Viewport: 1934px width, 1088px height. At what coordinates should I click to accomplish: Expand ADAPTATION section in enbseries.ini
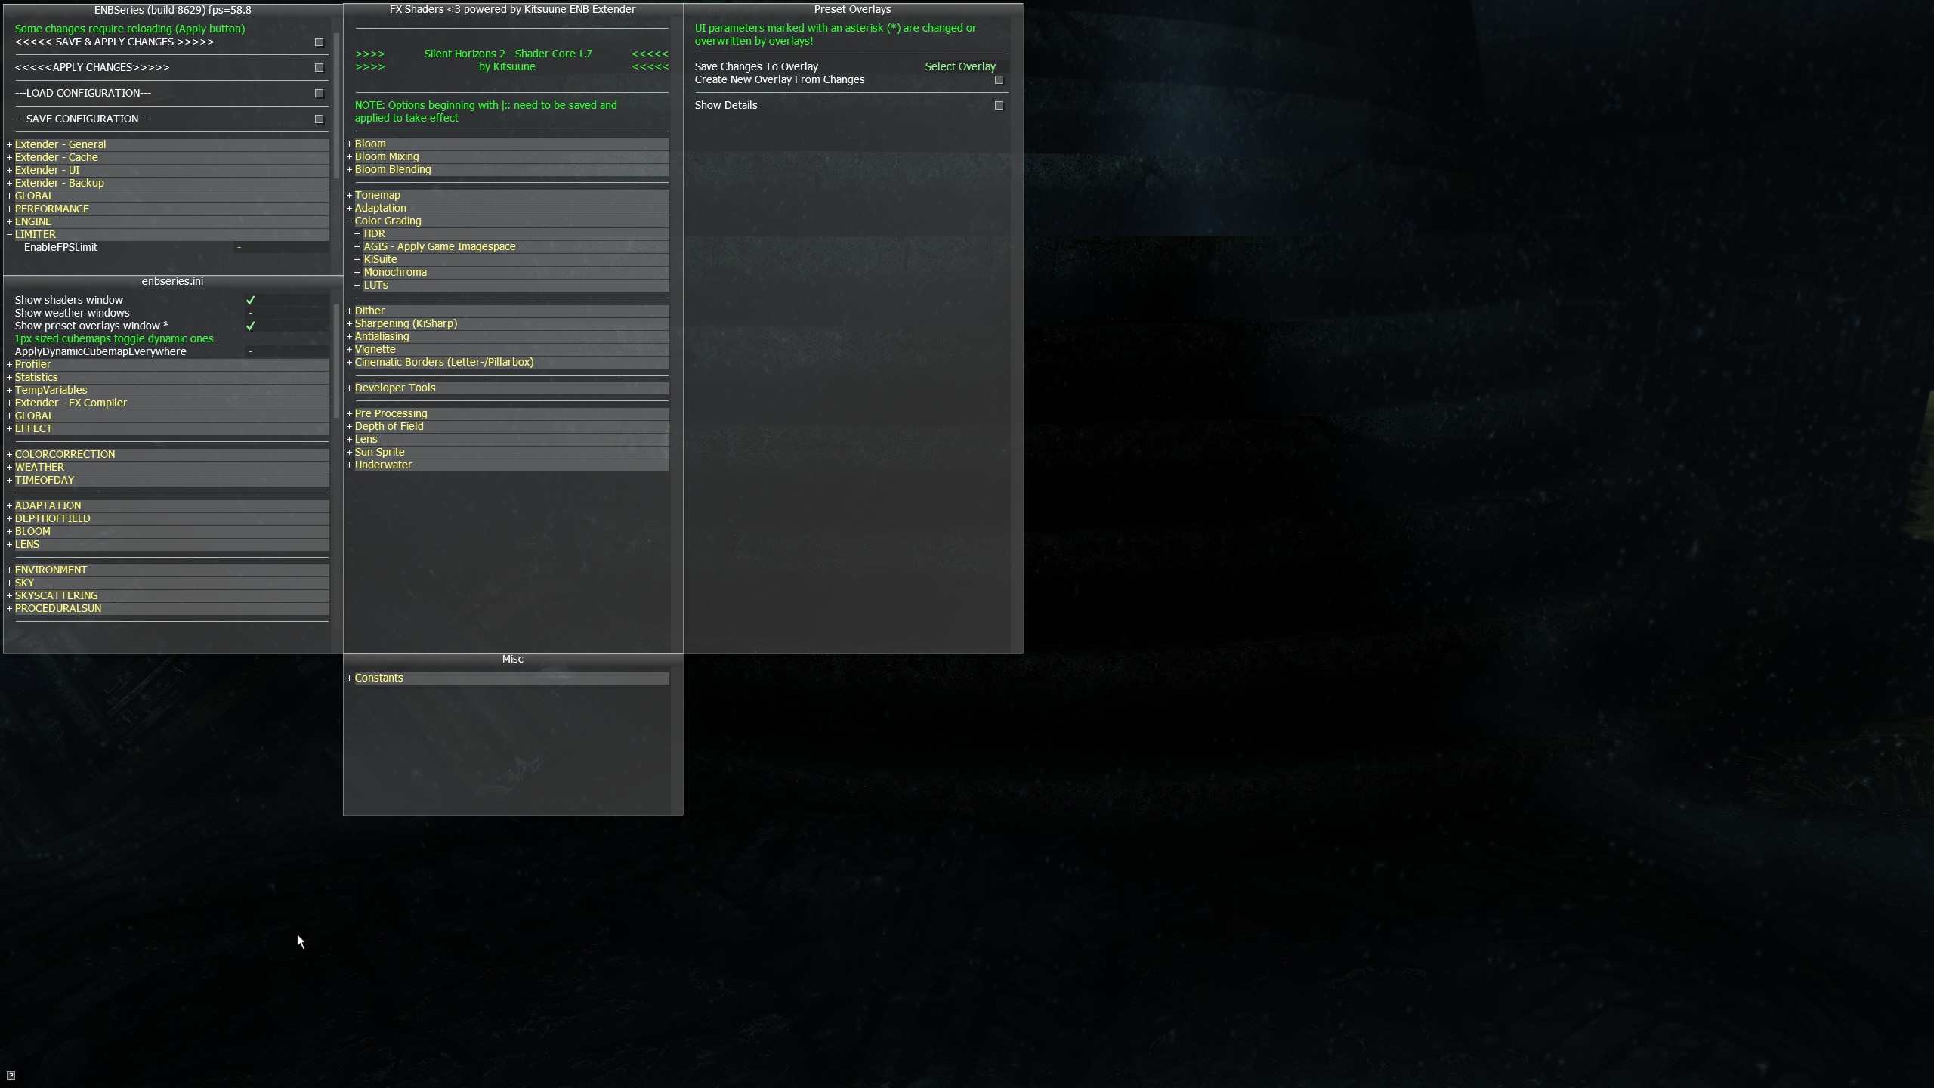tap(168, 505)
